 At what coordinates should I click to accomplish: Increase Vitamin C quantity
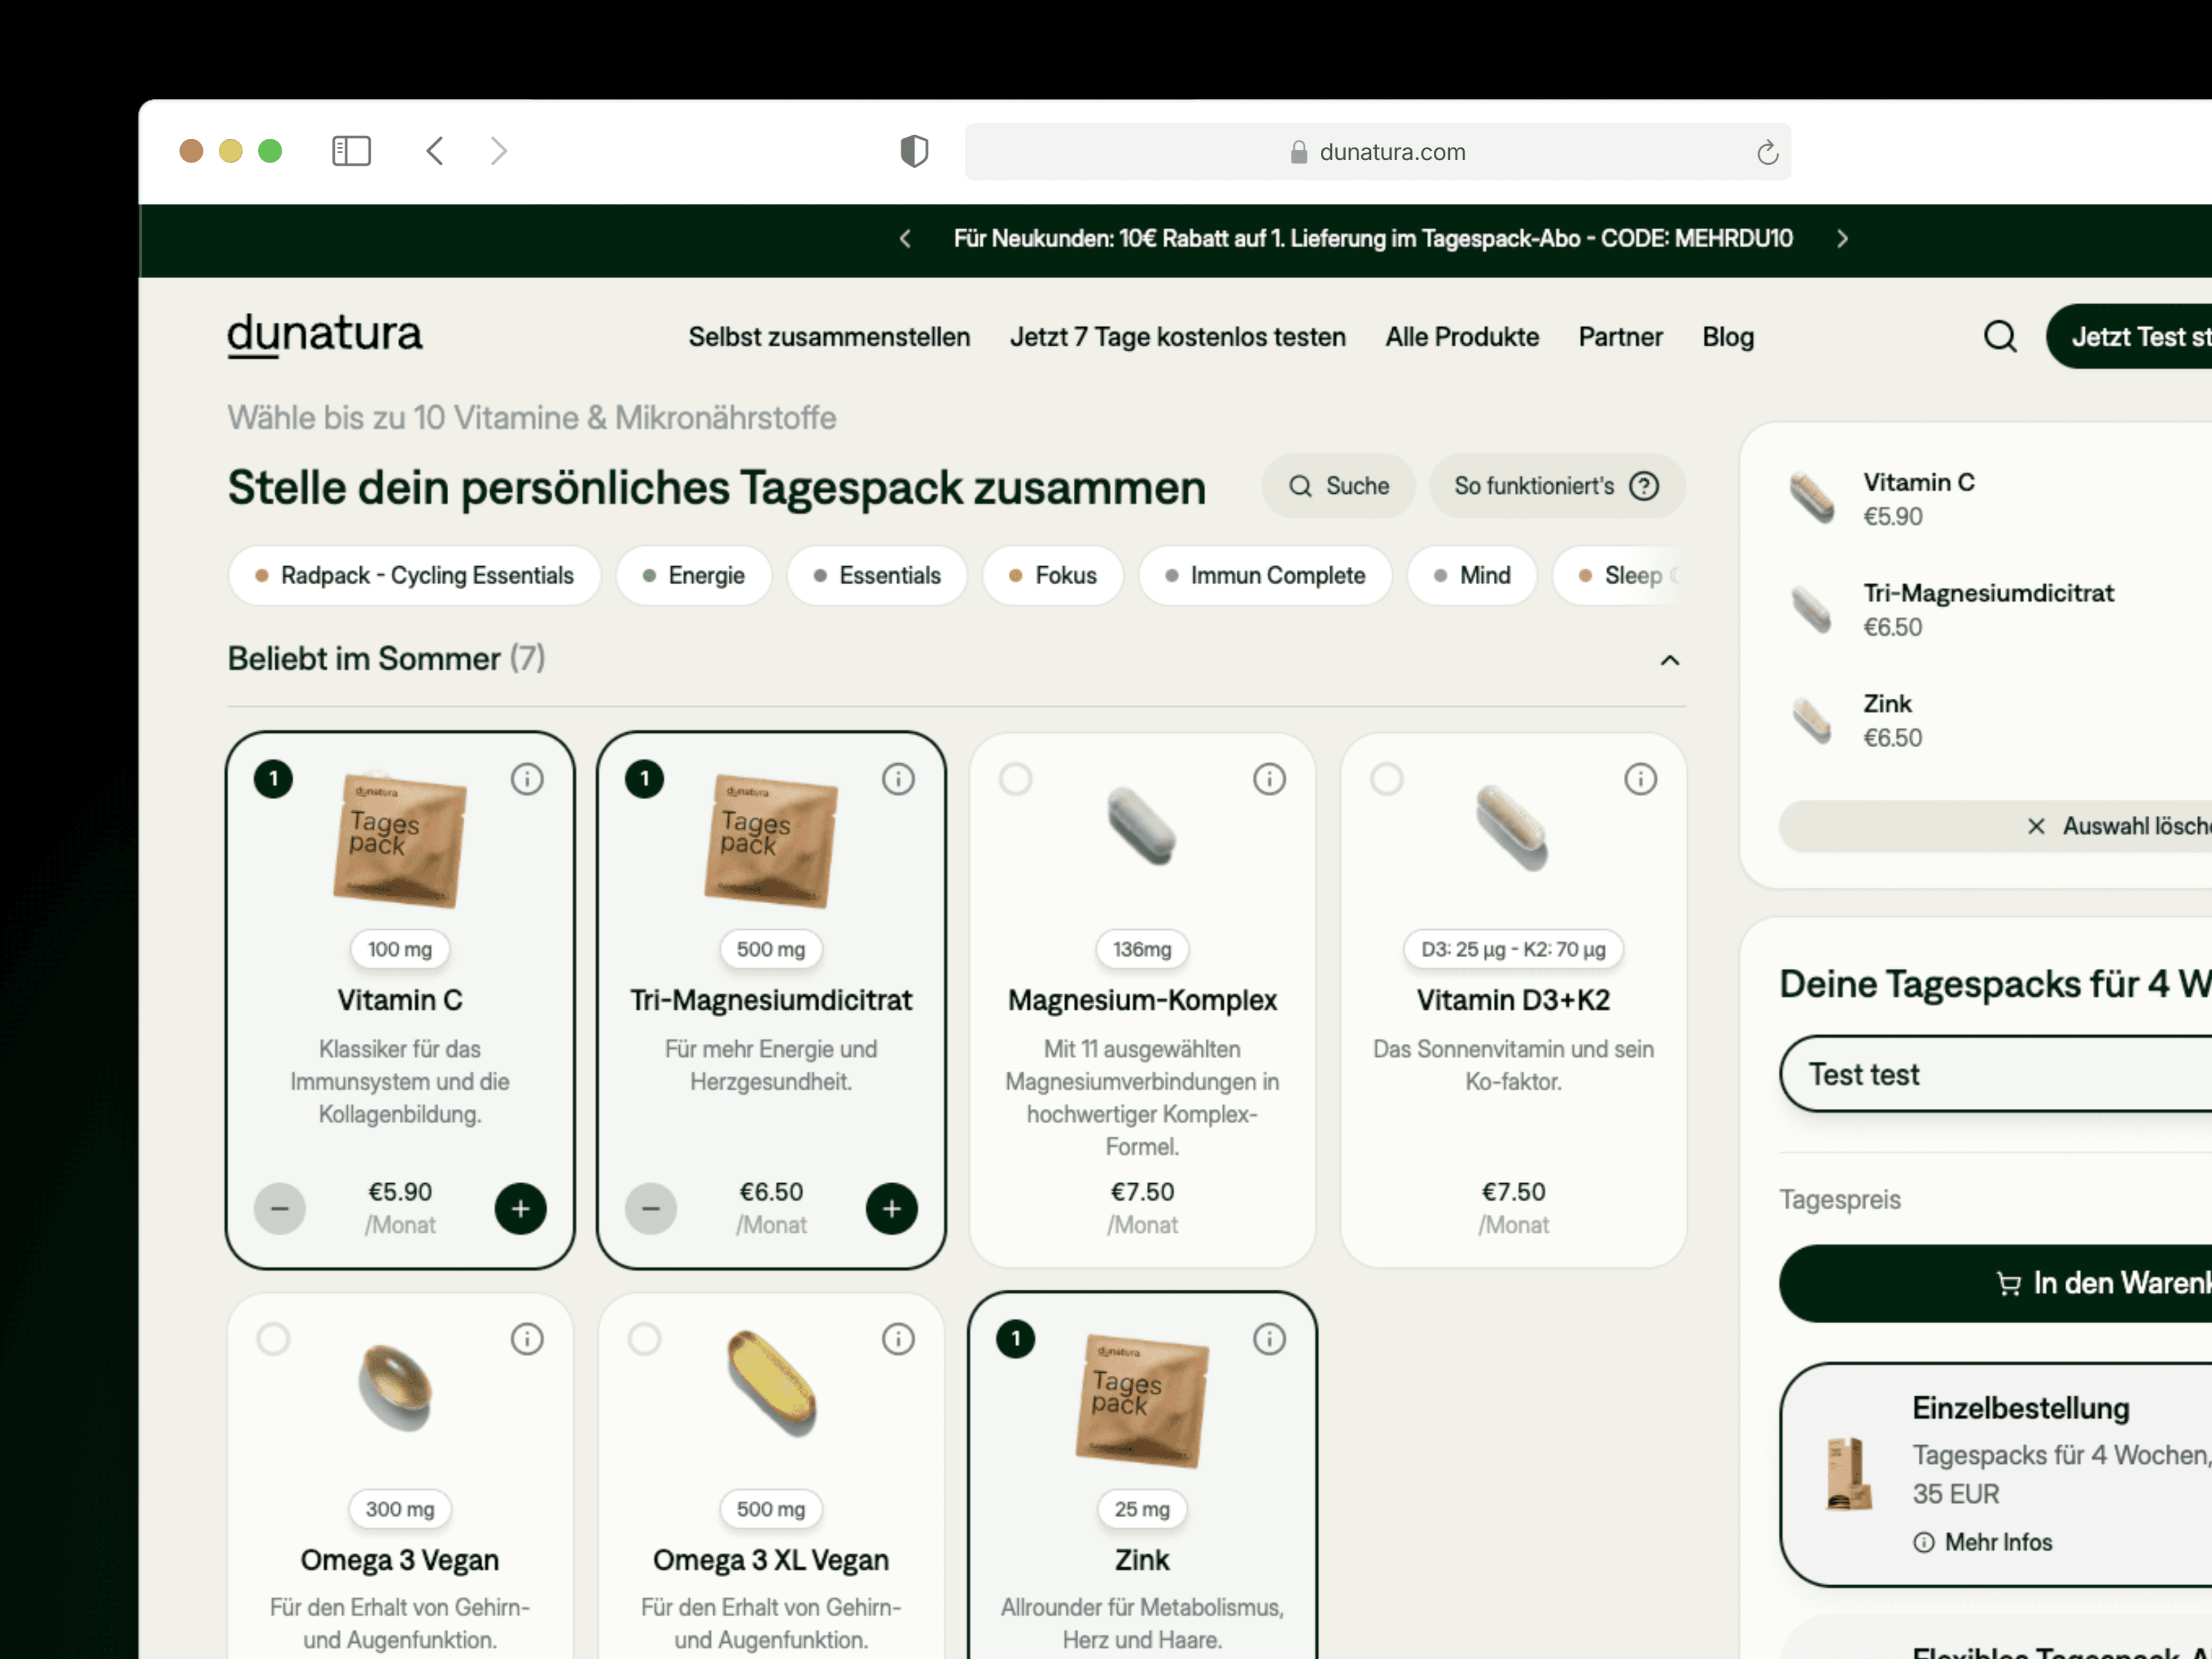pyautogui.click(x=521, y=1209)
